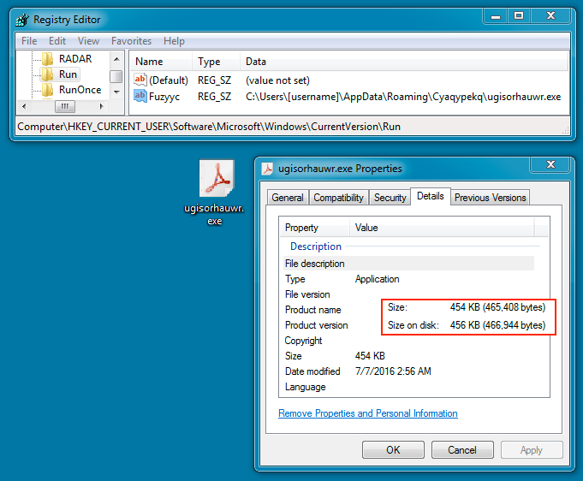
Task: Click the PDF icon in Properties title bar
Action: click(267, 169)
